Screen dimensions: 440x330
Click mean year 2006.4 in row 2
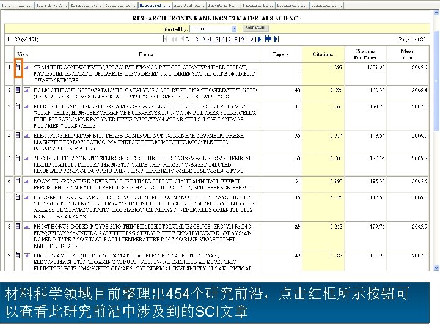click(419, 90)
